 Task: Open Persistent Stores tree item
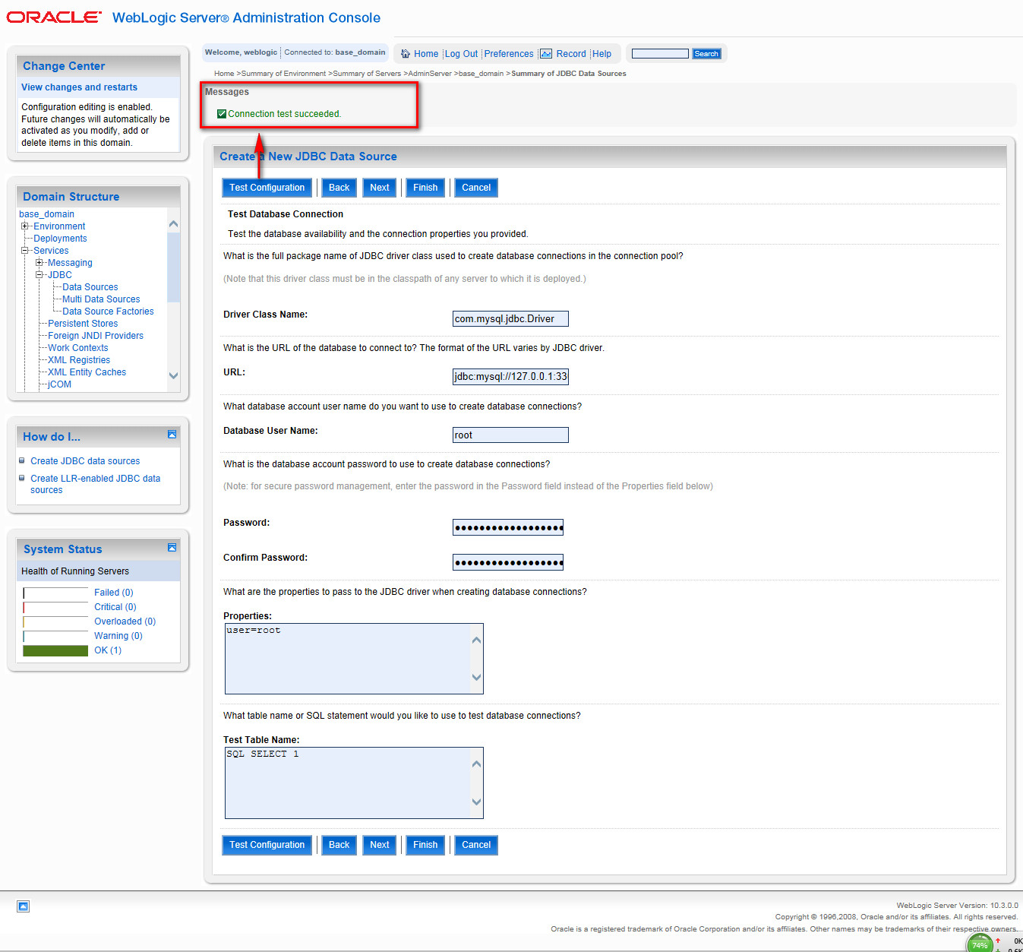[x=83, y=324]
